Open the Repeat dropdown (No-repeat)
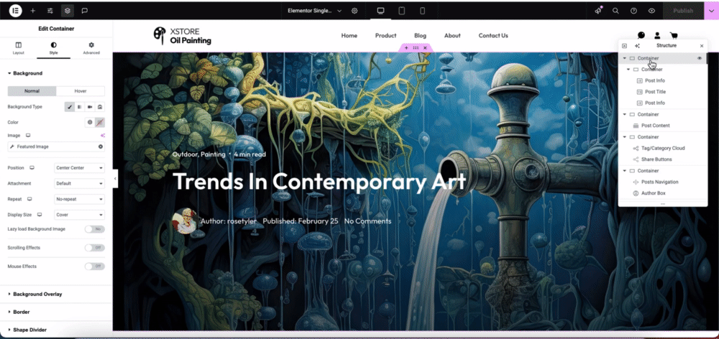This screenshot has height=339, width=719. pos(79,199)
